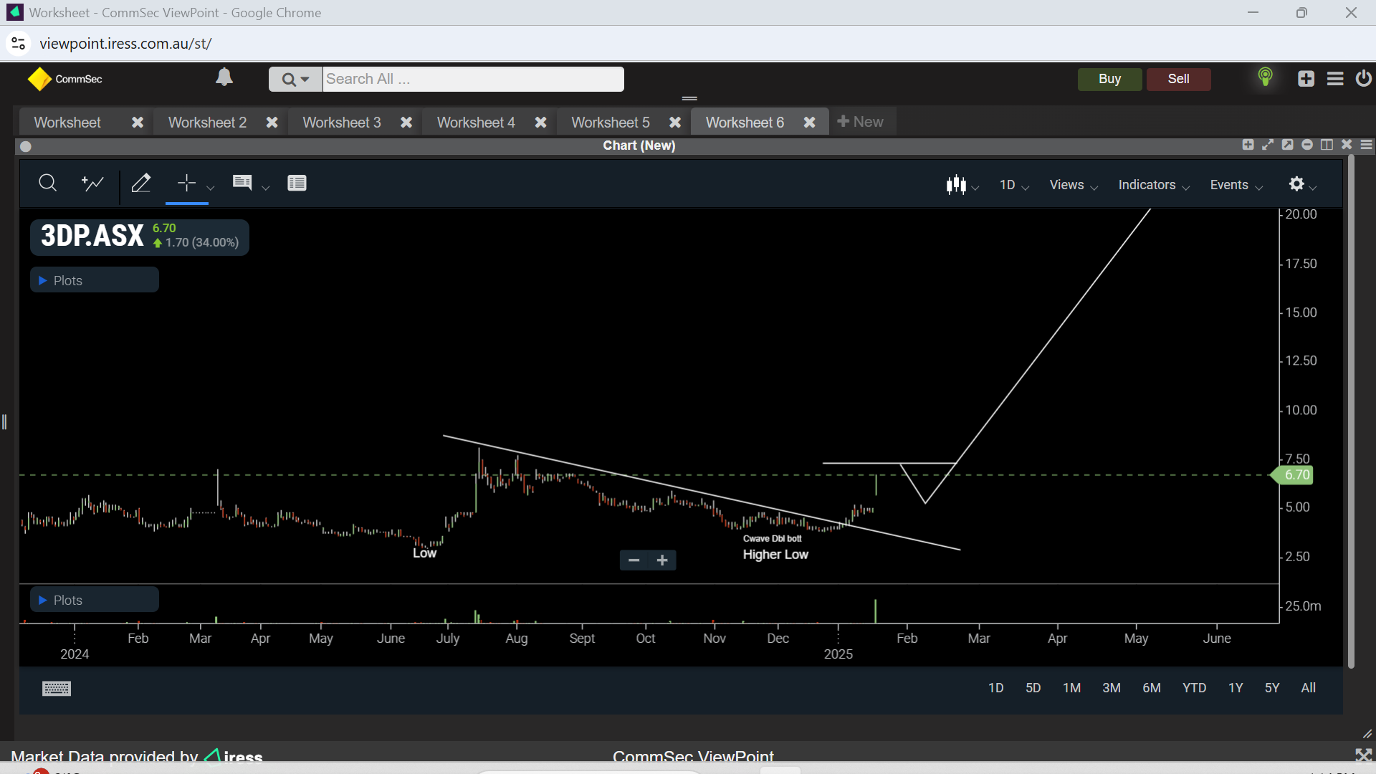Set the range to 5D period
The height and width of the screenshot is (774, 1376).
pyautogui.click(x=1033, y=688)
